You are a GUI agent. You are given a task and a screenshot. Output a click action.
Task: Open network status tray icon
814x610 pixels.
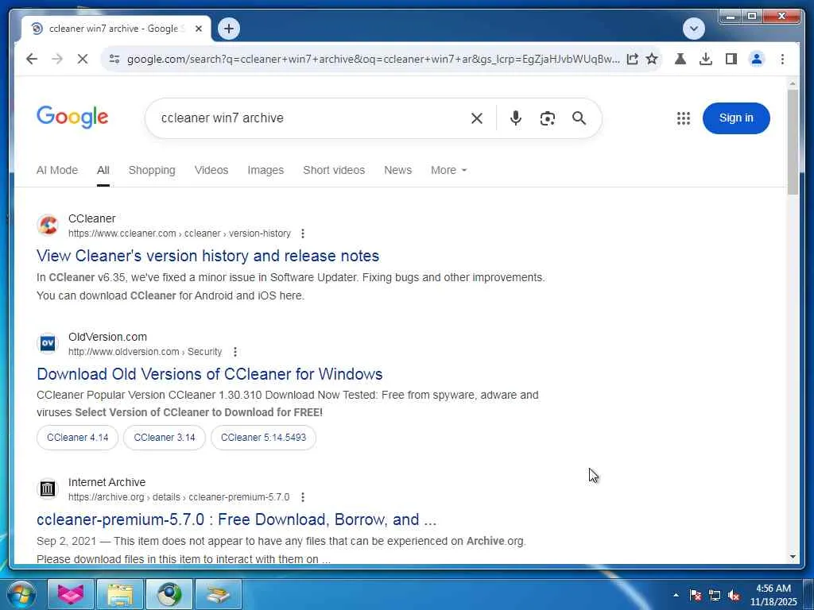pos(715,595)
